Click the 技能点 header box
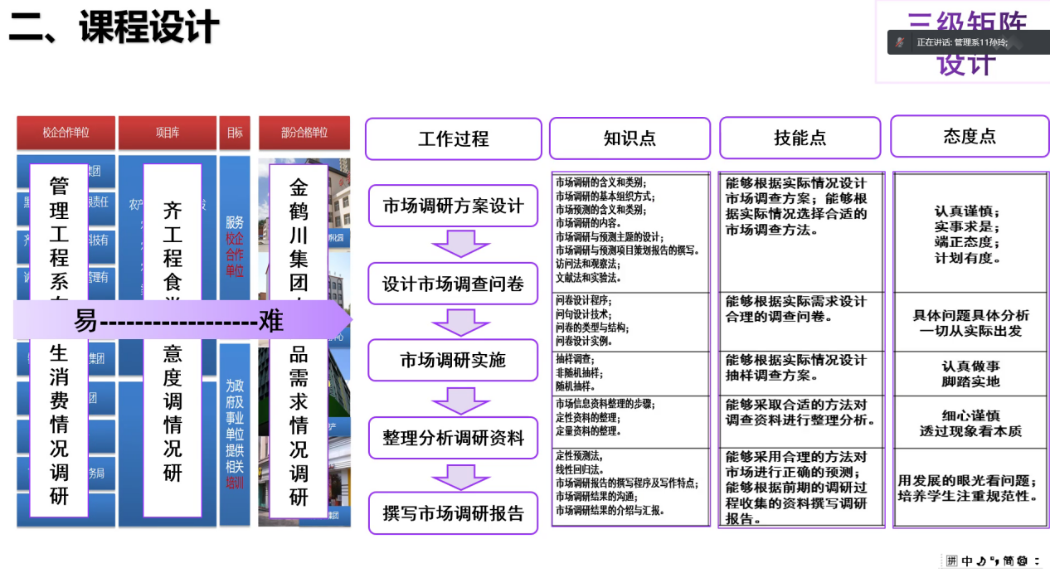 800,138
